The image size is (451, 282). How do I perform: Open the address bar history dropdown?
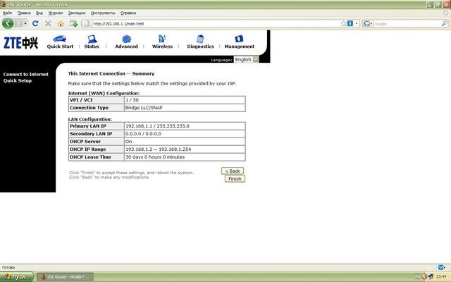point(357,23)
